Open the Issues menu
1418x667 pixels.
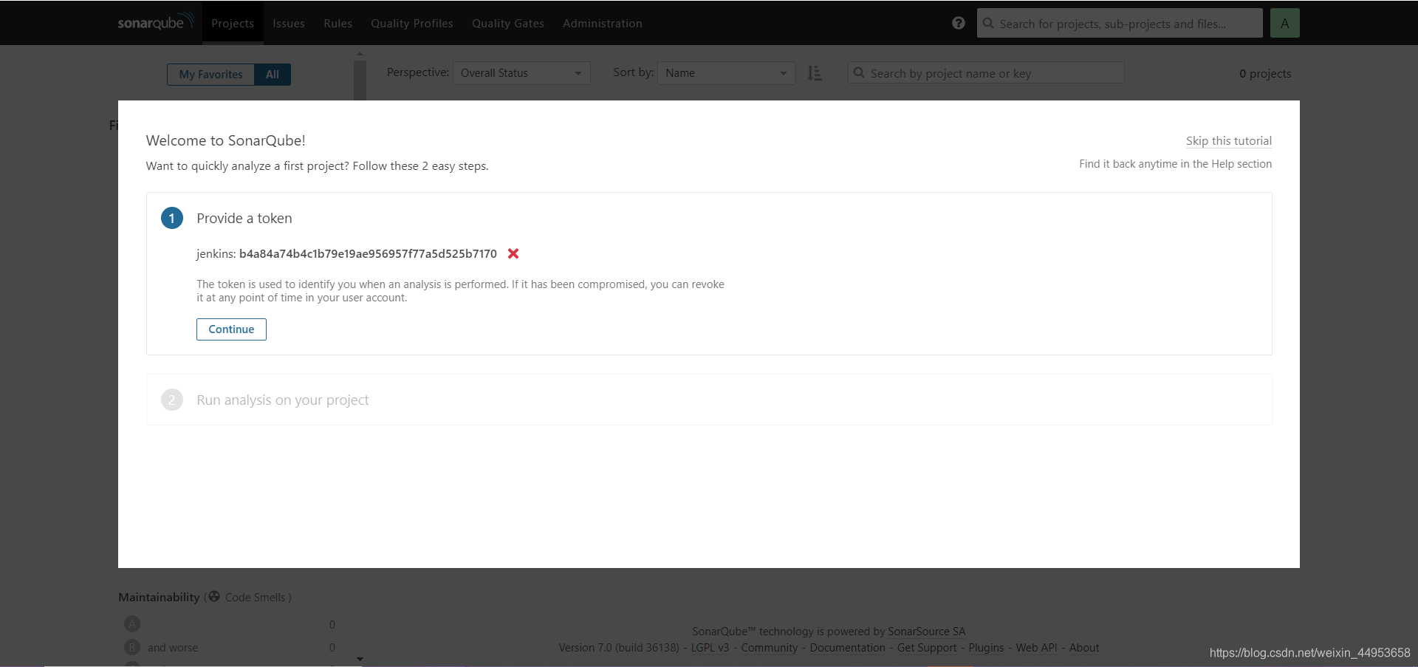tap(289, 23)
